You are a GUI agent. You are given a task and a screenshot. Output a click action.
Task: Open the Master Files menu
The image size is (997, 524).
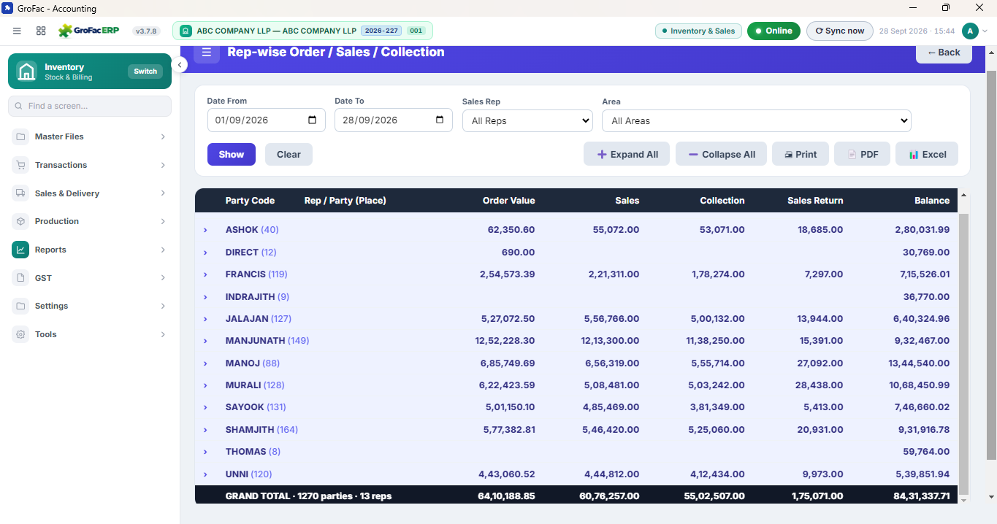(90, 136)
